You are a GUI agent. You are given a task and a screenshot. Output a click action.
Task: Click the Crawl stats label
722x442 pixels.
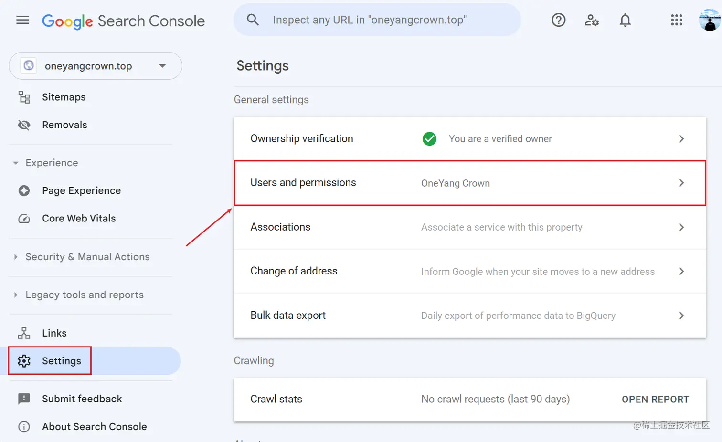[276, 399]
